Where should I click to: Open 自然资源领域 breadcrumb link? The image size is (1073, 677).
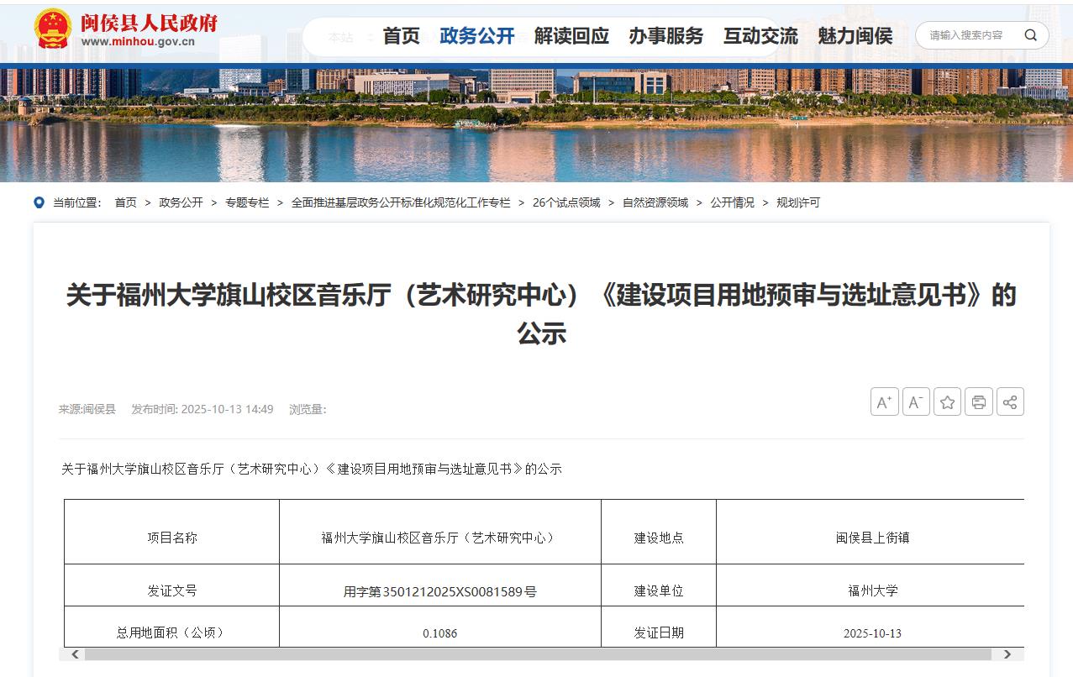(x=655, y=202)
